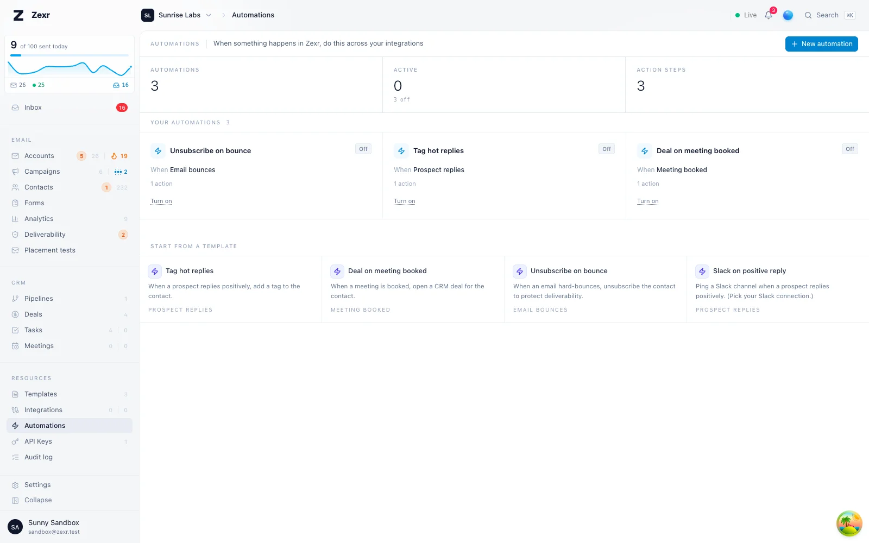Click the Search magnifier icon
Image resolution: width=869 pixels, height=543 pixels.
[x=808, y=15]
